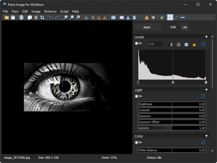Screen dimensions: 217x163
Task: Collapse the Levels section
Action: 206,37
